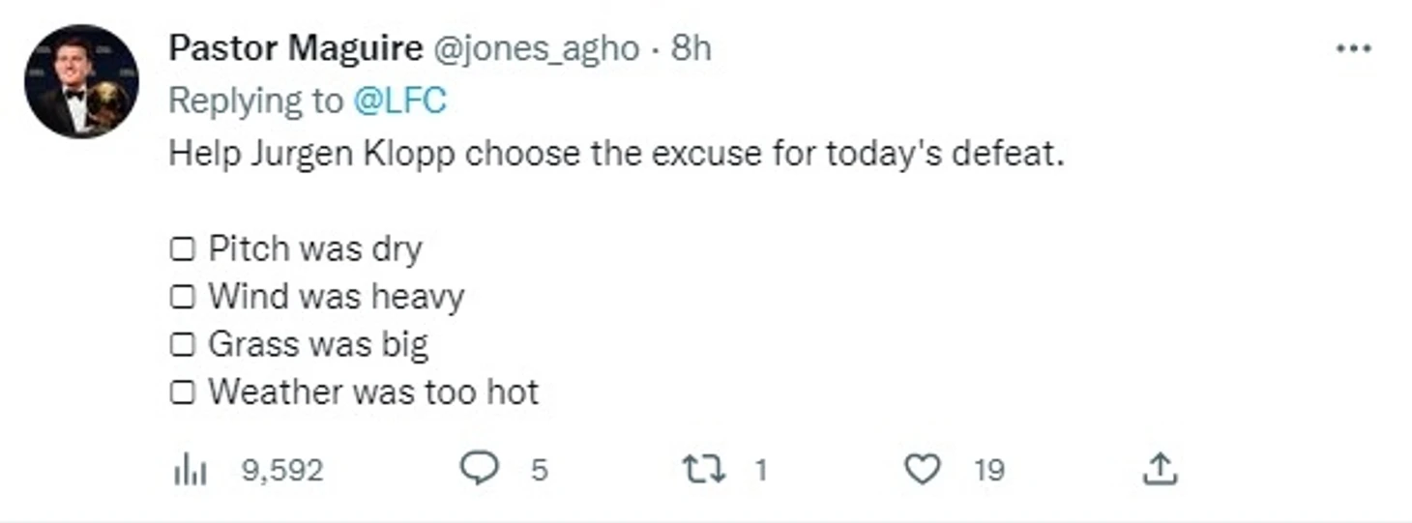Click the share upload icon
This screenshot has height=523, width=1412.
coord(1158,470)
